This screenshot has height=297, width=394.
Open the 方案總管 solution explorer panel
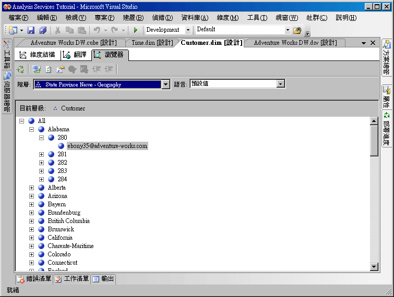point(387,57)
